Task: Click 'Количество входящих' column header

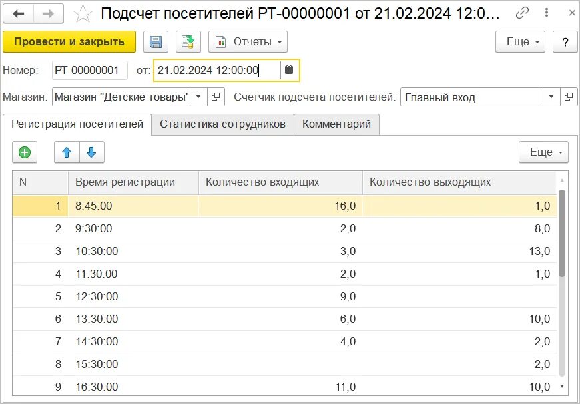Action: (281, 182)
